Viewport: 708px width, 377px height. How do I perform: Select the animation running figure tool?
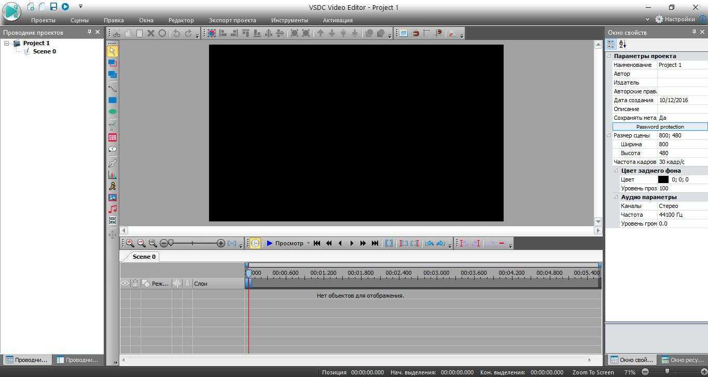pyautogui.click(x=112, y=186)
